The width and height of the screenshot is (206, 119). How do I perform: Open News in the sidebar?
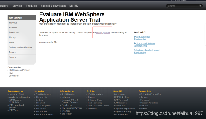coord(22,42)
